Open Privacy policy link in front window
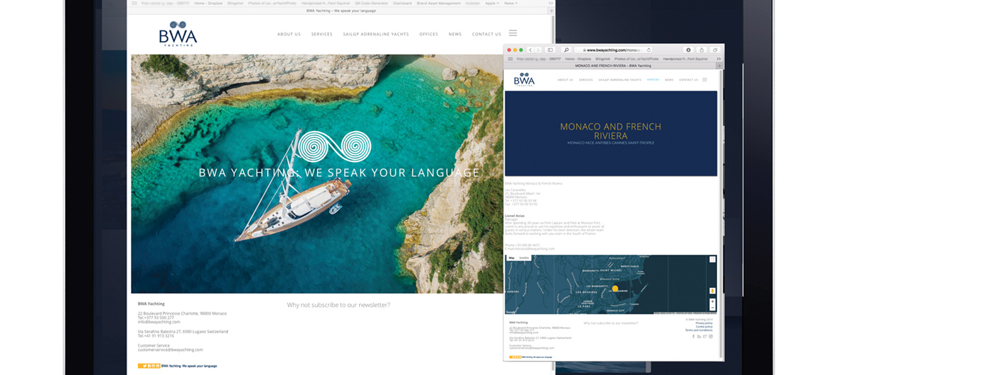This screenshot has height=375, width=991. tap(704, 323)
